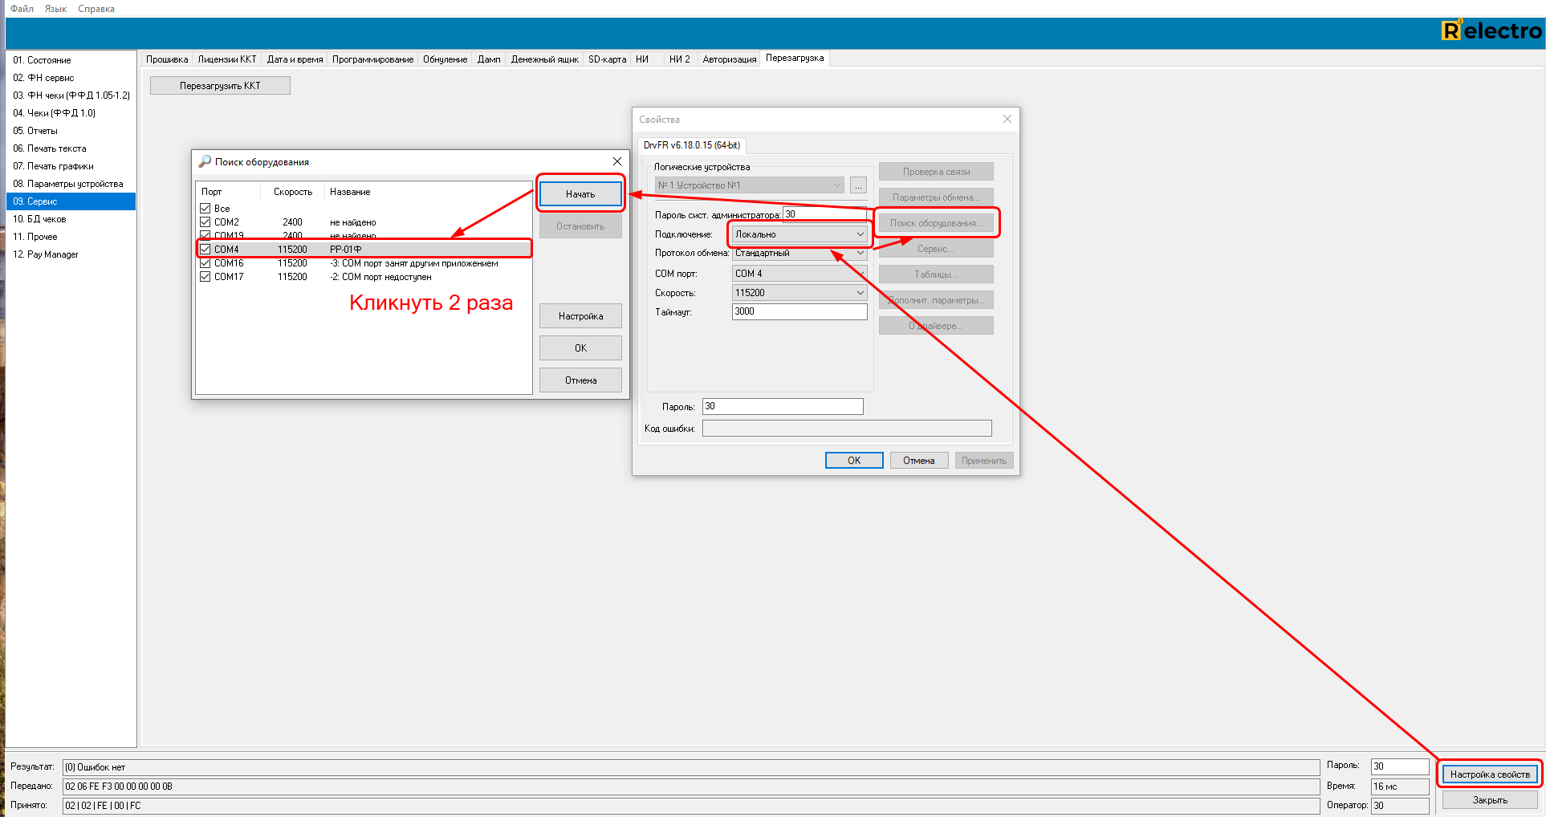Open the Подключение dropdown

click(799, 234)
